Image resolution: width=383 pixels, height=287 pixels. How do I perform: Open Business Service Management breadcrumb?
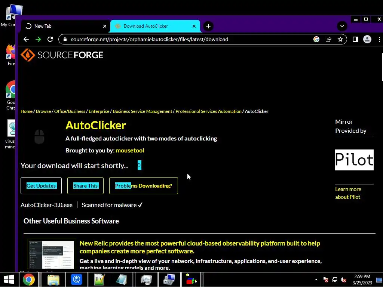coord(143,111)
